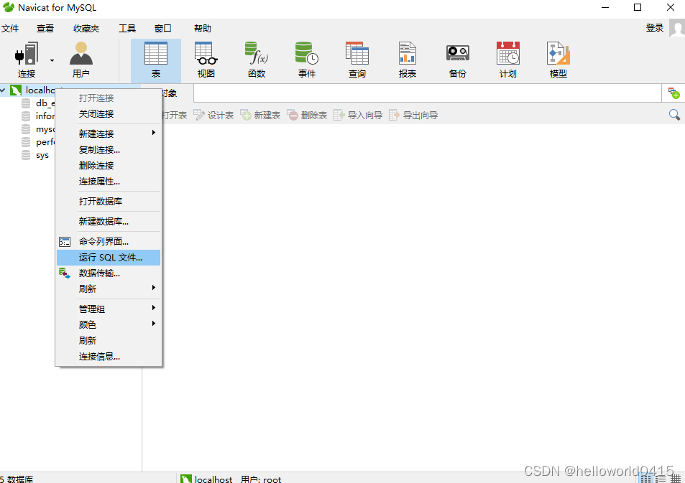Select the sys database in tree

coord(42,155)
